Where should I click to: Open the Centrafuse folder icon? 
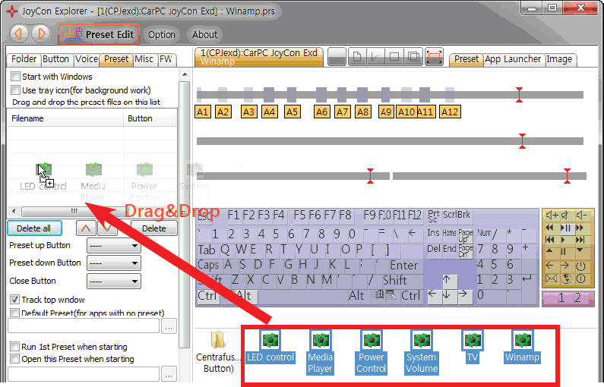pyautogui.click(x=218, y=341)
